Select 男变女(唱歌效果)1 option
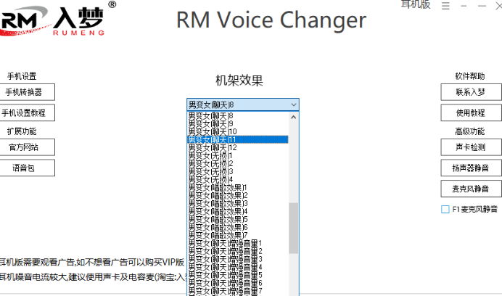502x296 pixels. (237, 187)
